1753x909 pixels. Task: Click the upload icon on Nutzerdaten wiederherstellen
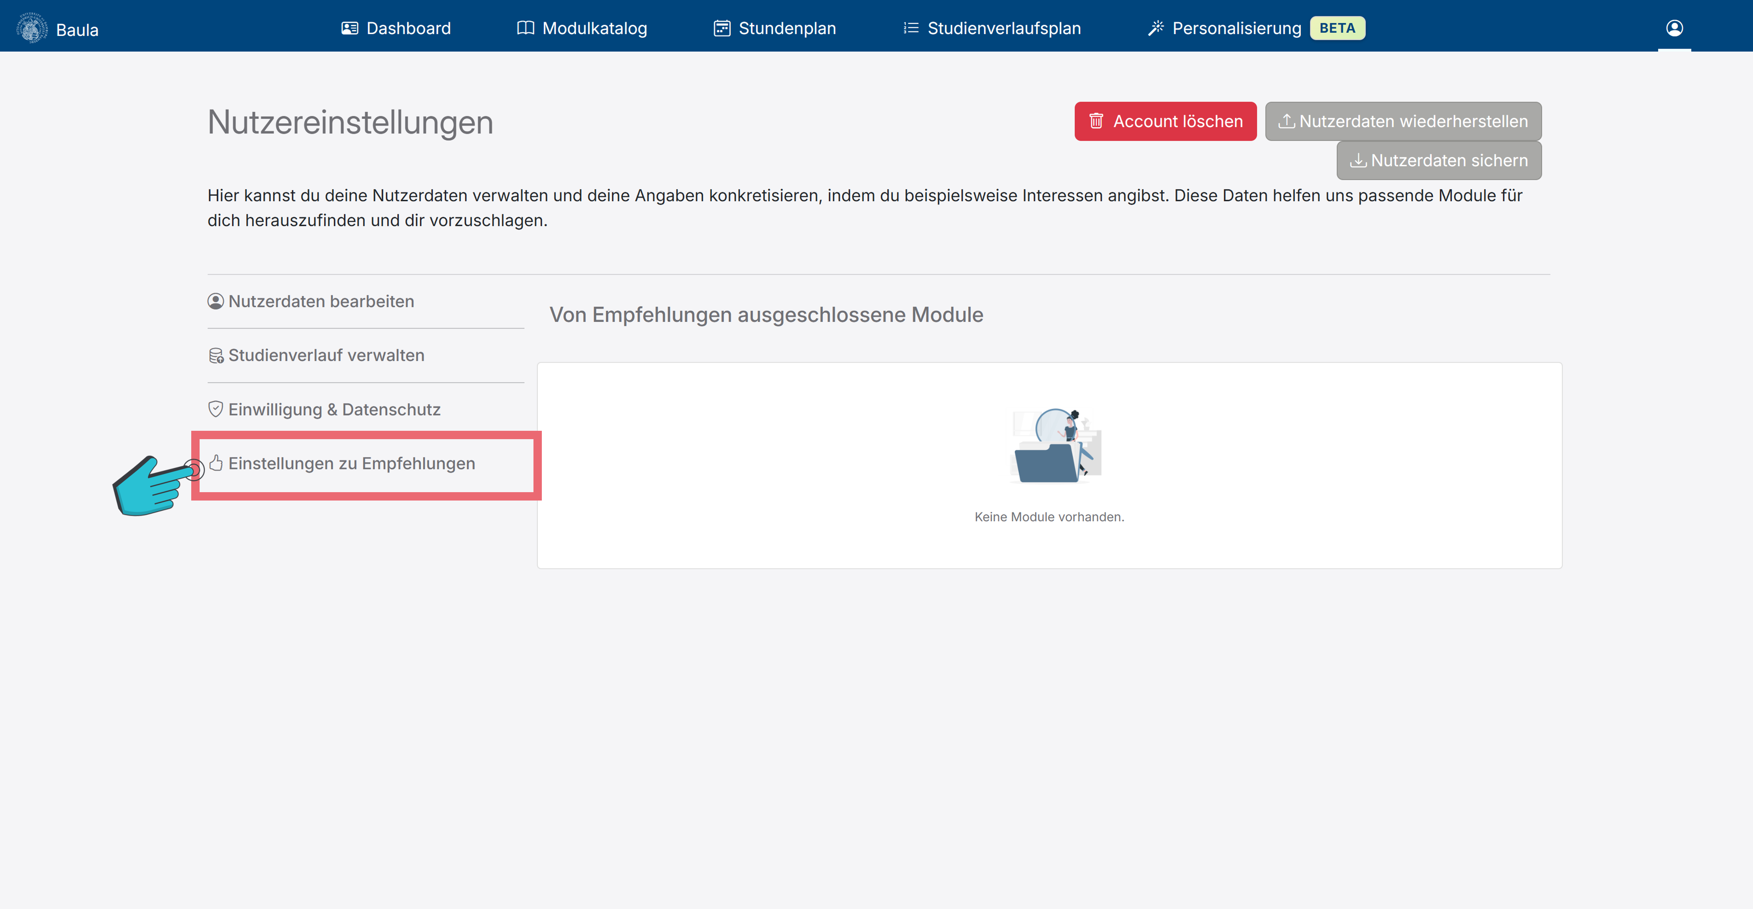pos(1286,120)
